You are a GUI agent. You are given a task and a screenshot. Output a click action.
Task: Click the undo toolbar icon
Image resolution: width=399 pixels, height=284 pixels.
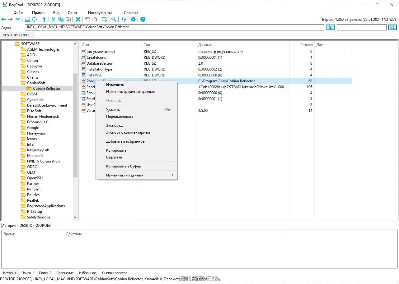pyautogui.click(x=88, y=19)
